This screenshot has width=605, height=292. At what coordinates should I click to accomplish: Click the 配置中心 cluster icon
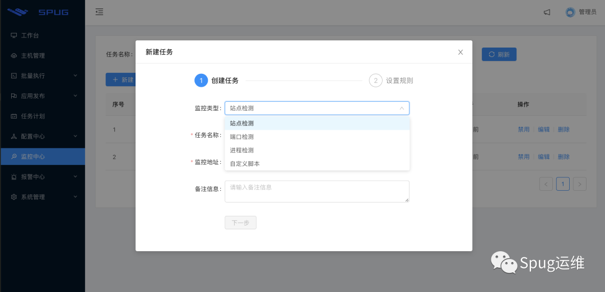[14, 136]
